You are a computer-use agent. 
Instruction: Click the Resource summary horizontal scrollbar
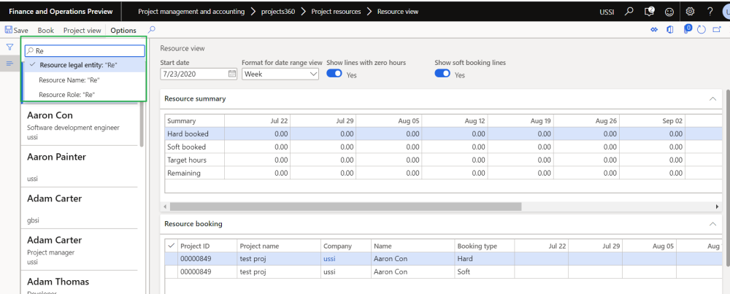coord(345,206)
